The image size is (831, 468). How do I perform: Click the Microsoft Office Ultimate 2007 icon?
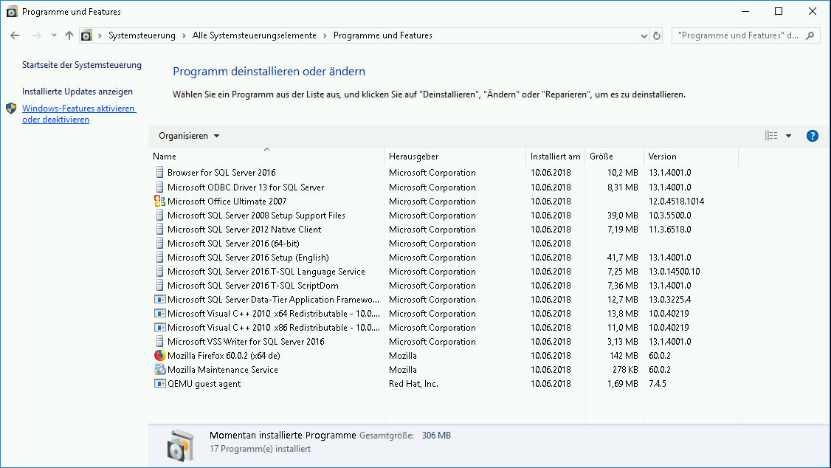pyautogui.click(x=160, y=201)
